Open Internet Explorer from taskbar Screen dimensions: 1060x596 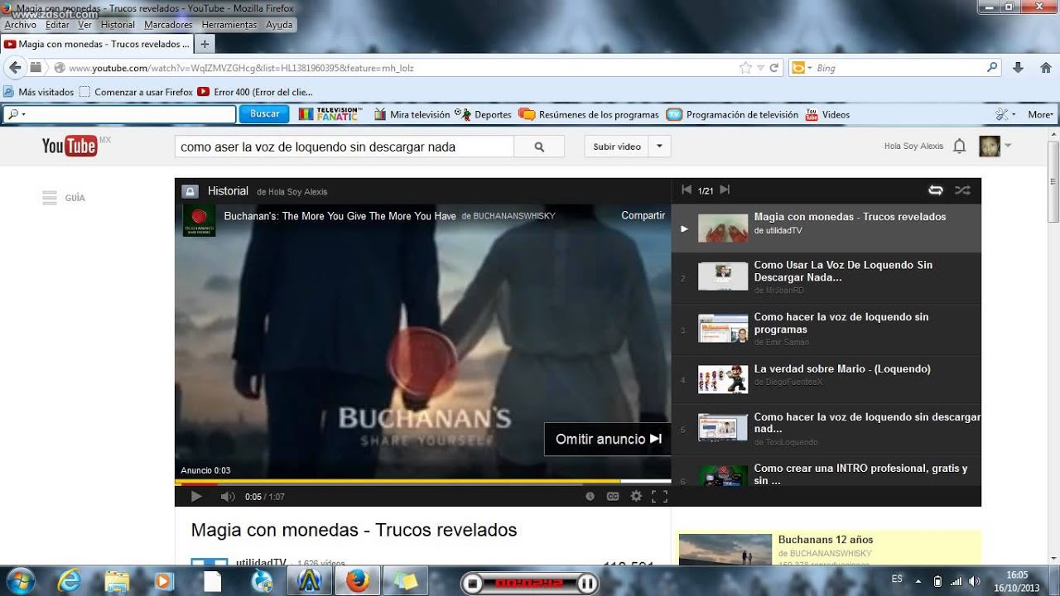(70, 581)
